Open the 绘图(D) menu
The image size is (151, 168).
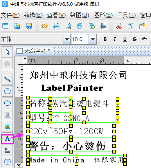click(79, 15)
